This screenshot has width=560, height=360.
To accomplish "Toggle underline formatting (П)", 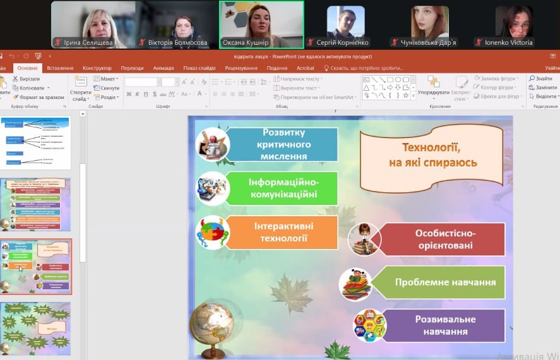I will point(146,94).
